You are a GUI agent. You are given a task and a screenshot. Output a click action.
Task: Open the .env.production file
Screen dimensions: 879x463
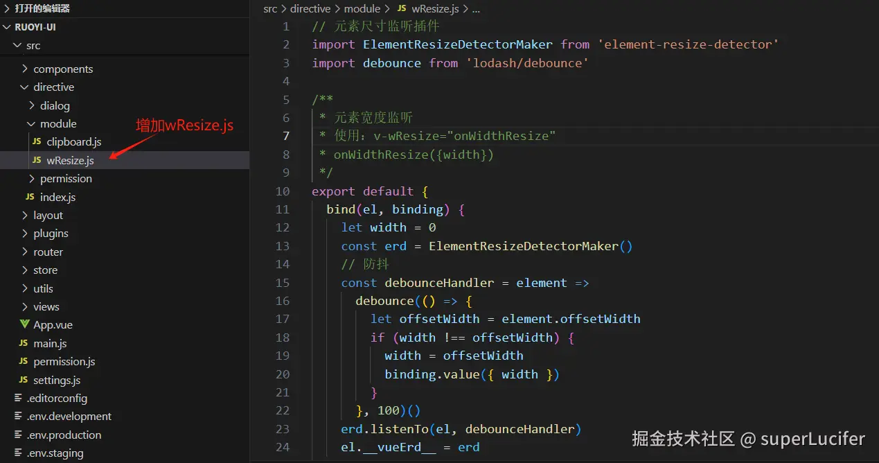pyautogui.click(x=64, y=435)
